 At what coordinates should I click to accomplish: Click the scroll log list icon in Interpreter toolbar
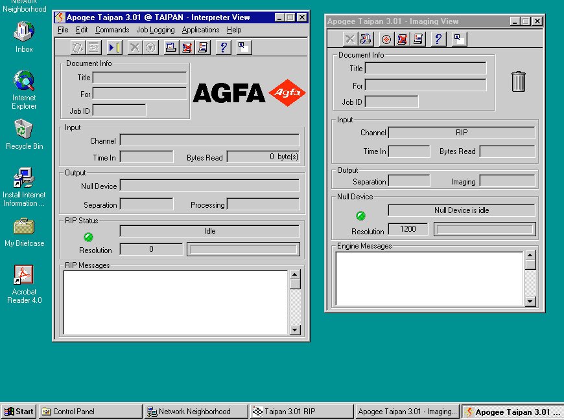pos(203,47)
